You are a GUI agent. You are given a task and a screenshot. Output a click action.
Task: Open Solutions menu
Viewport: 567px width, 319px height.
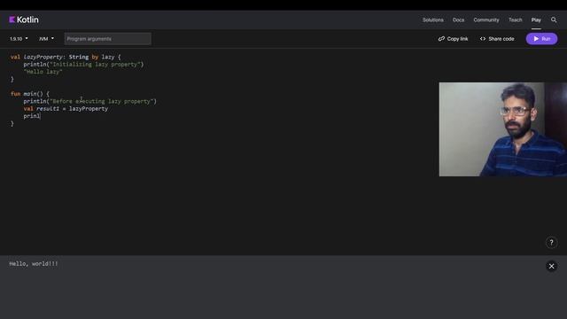pos(433,19)
